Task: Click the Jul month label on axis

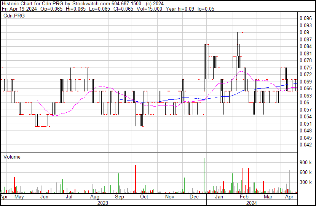Action: click(x=69, y=197)
